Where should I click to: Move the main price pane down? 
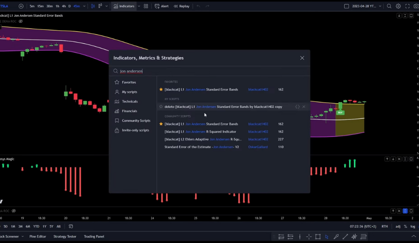coord(399,16)
